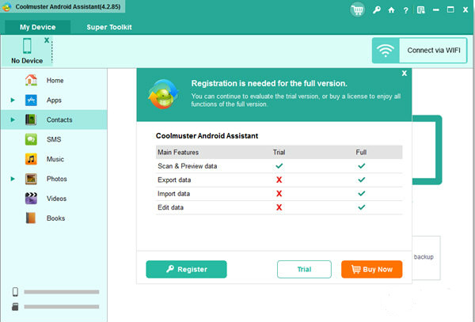Select Books in the sidebar

click(55, 218)
